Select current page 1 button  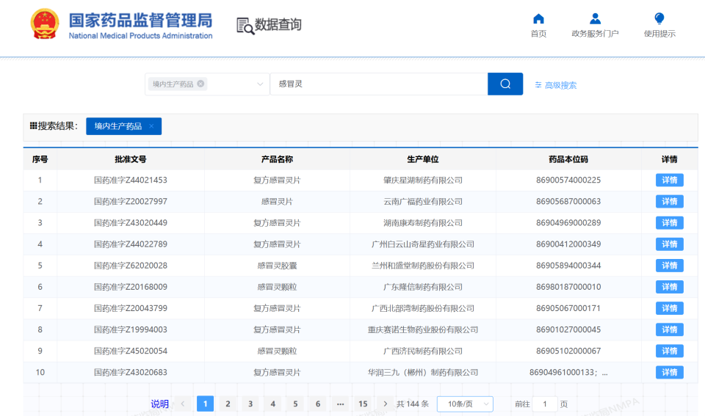(x=205, y=404)
